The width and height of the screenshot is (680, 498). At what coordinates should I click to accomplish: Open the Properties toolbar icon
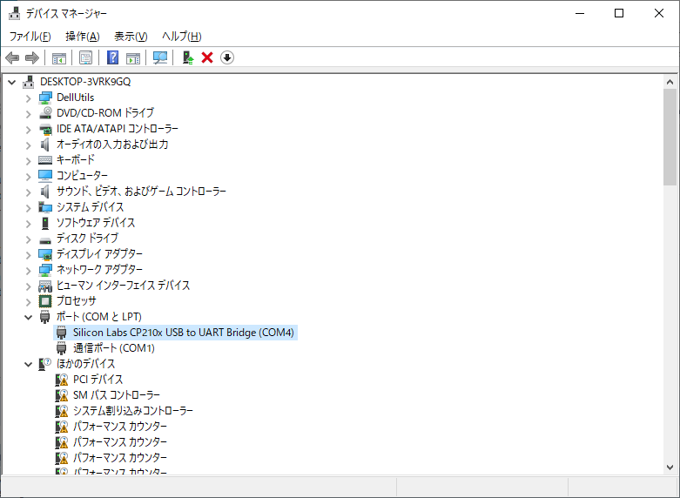click(86, 57)
